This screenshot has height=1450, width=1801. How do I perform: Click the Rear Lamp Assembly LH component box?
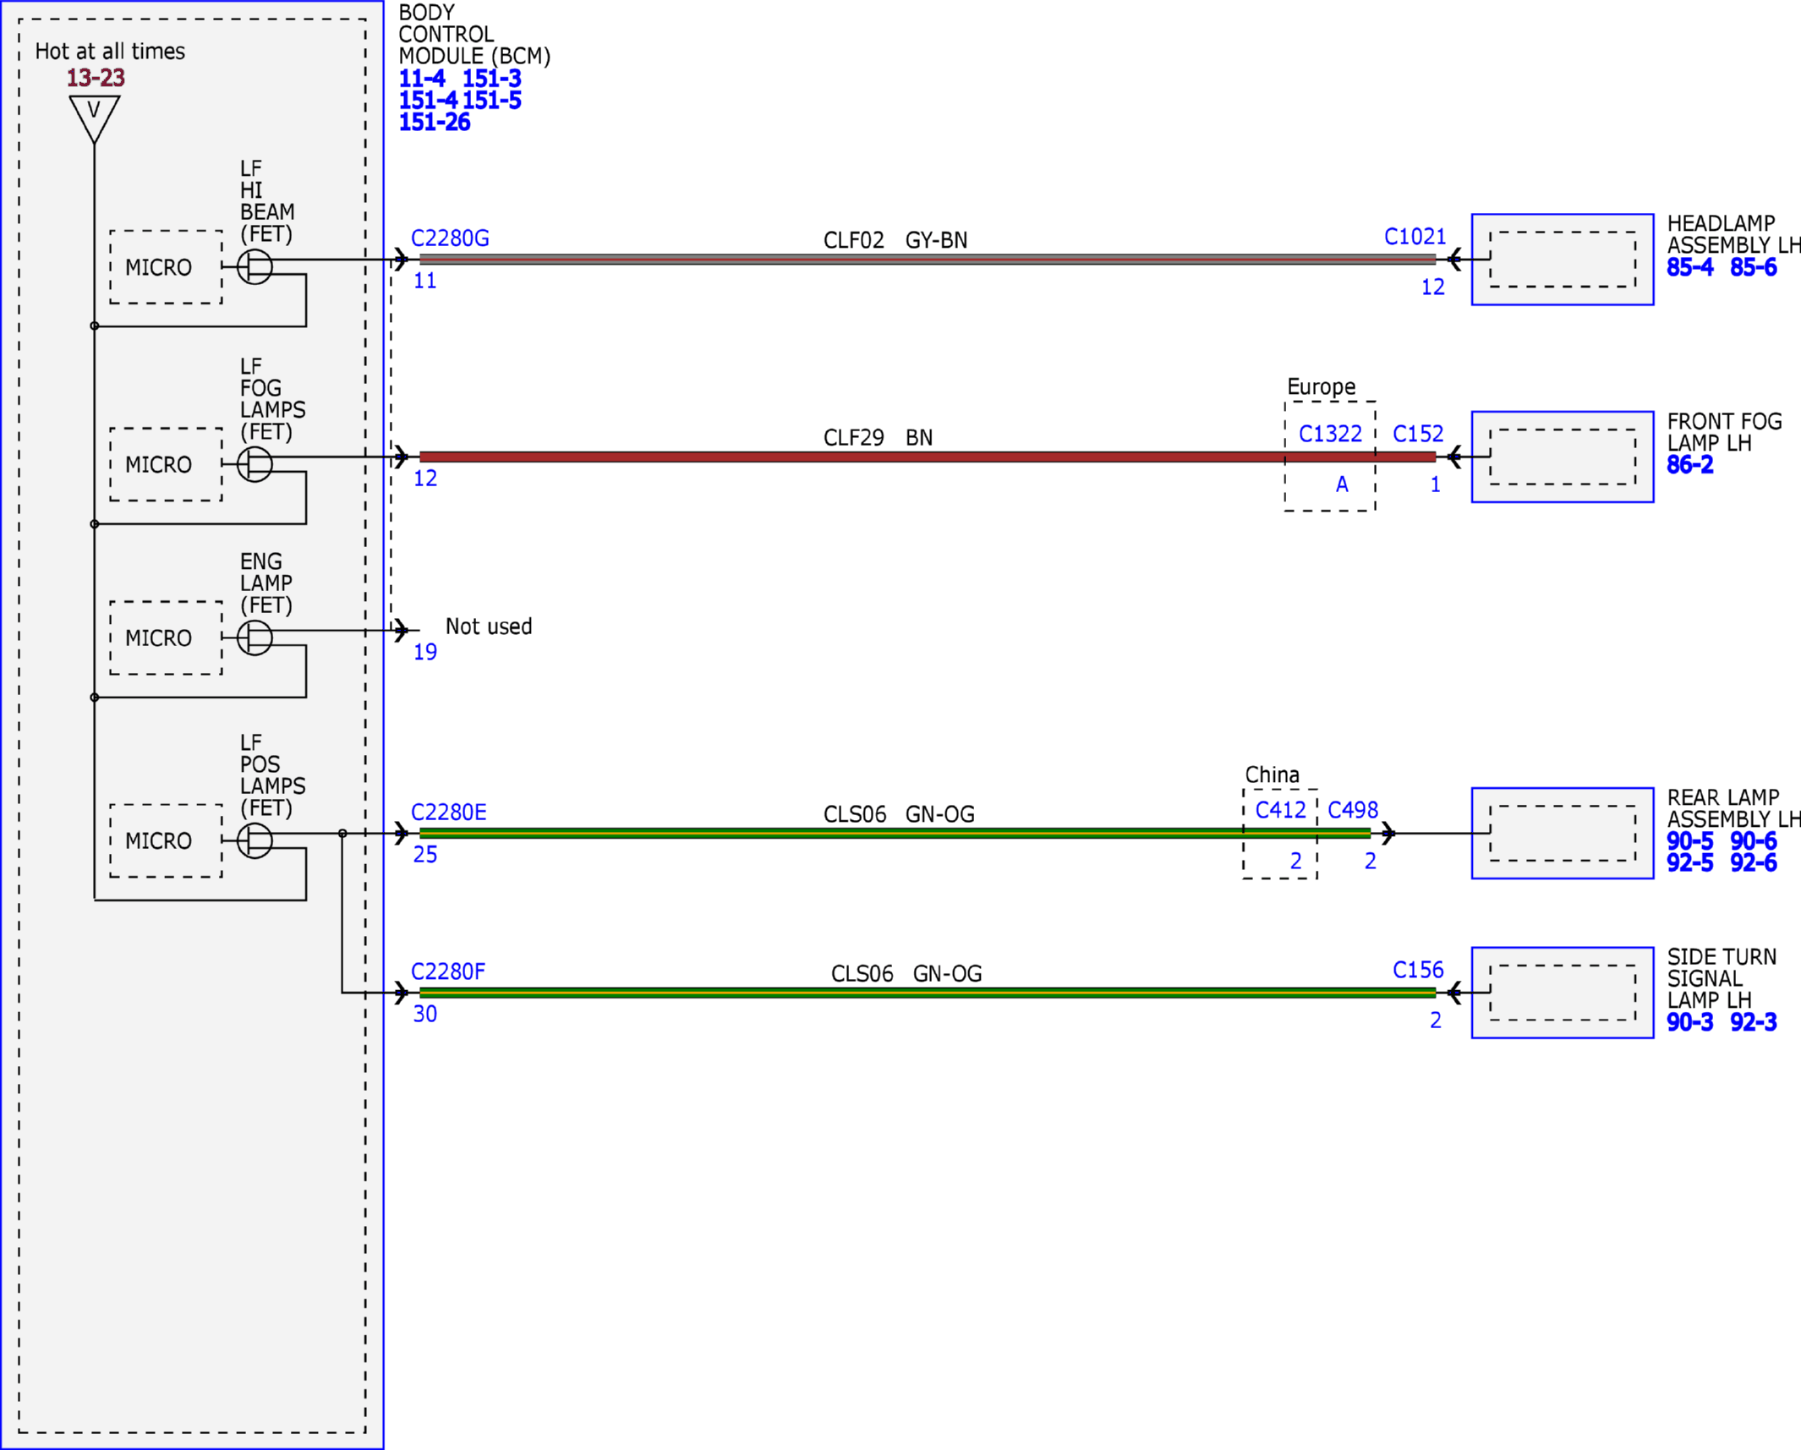[1563, 833]
